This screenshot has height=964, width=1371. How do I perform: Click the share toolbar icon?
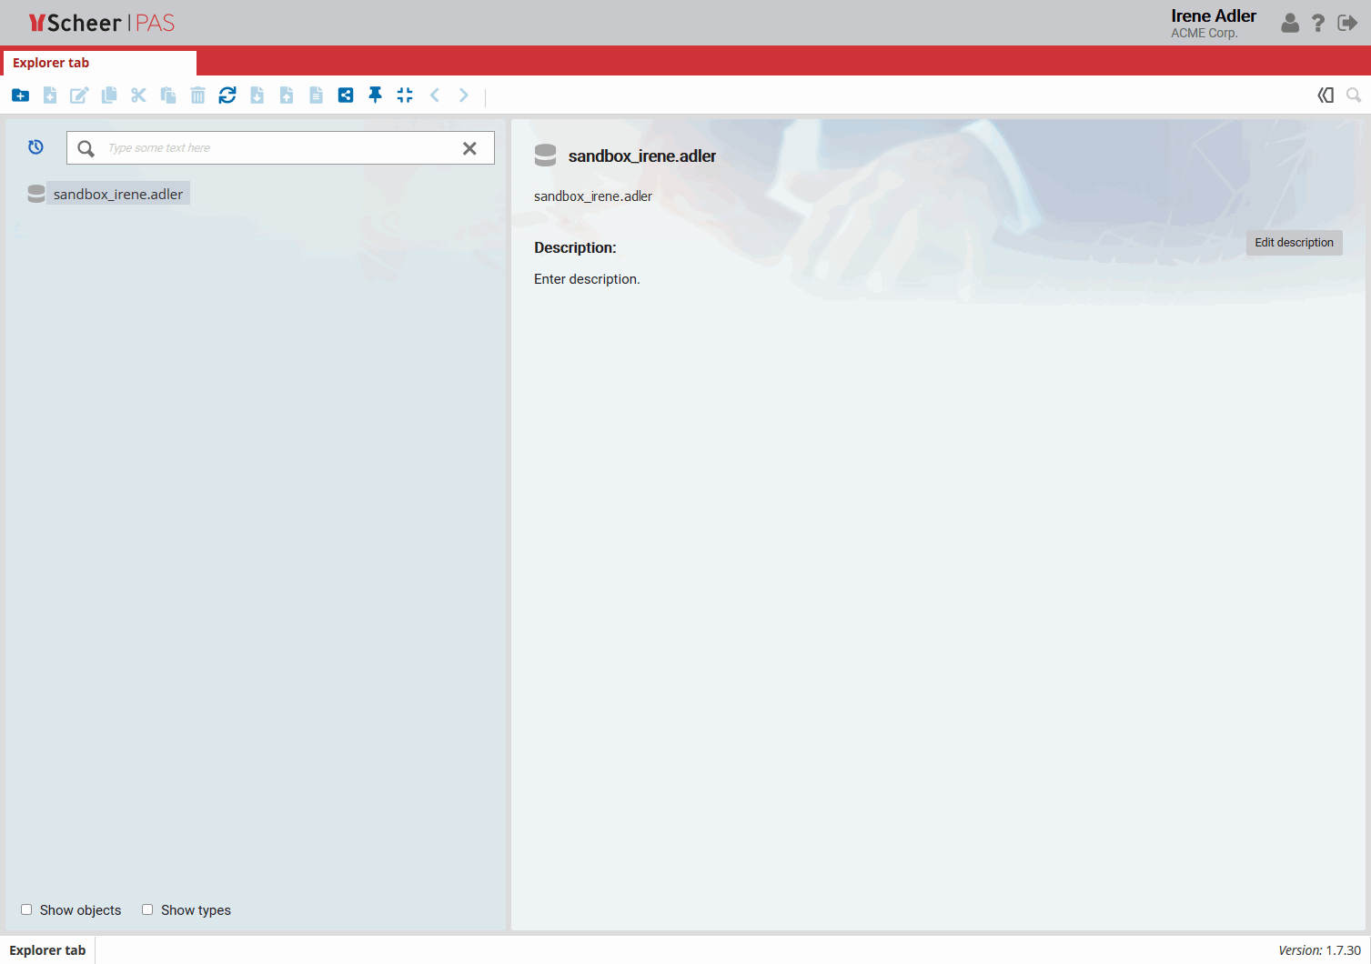(346, 95)
